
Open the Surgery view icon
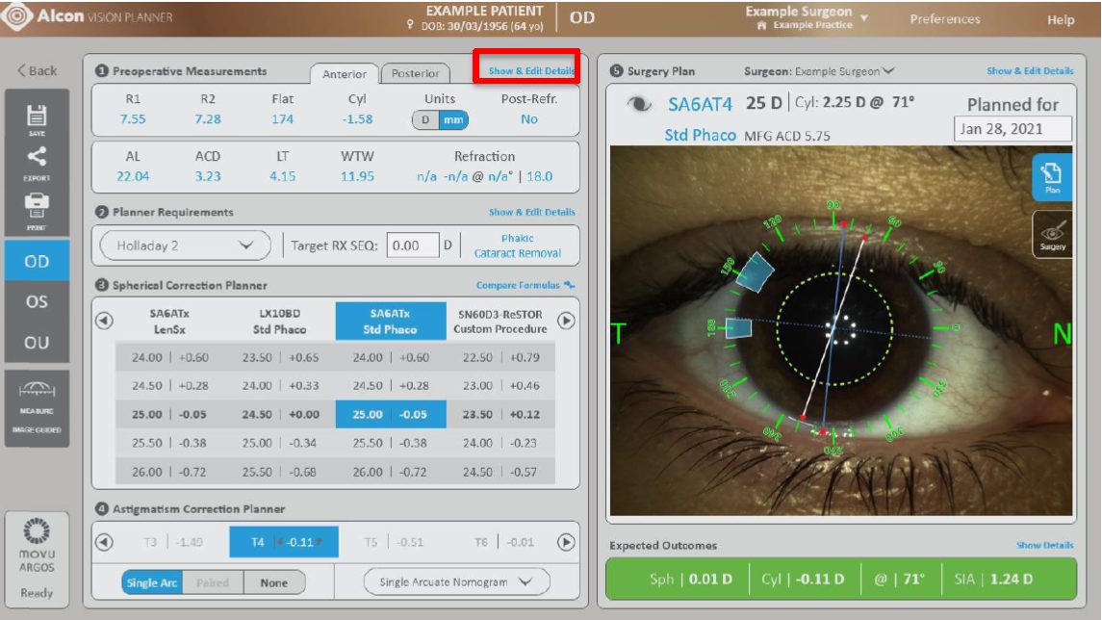(x=1052, y=234)
